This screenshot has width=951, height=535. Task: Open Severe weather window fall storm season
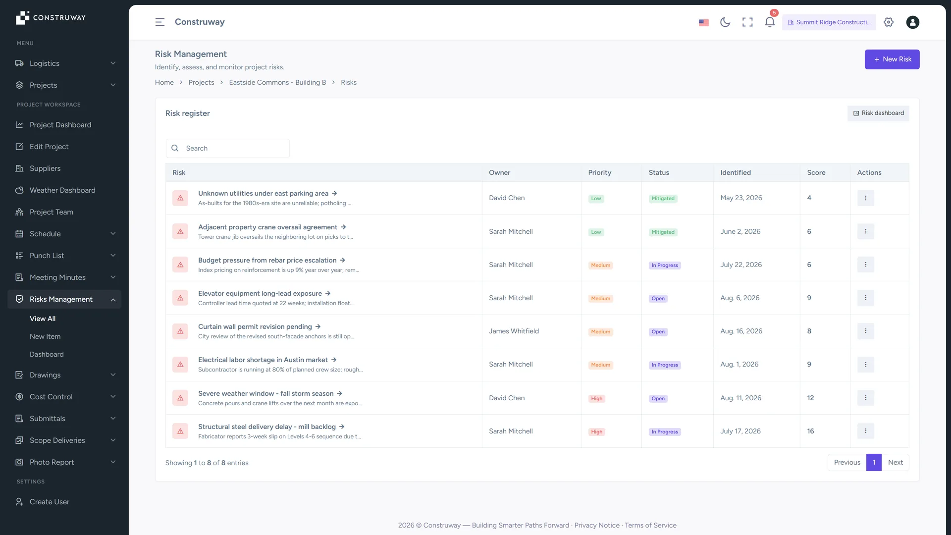[270, 394]
